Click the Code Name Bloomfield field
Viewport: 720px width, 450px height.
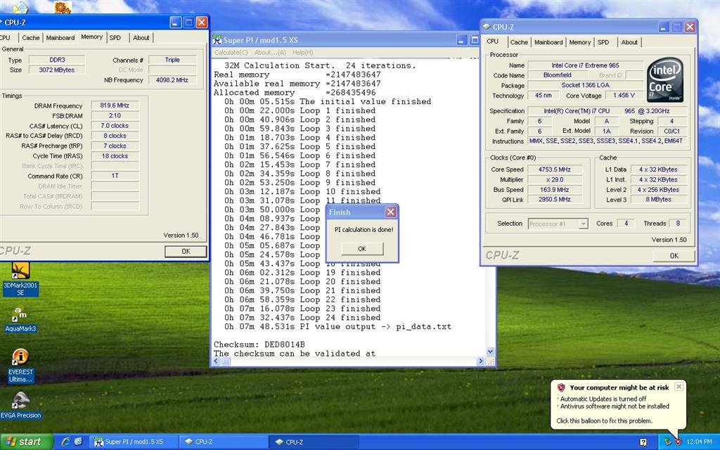click(557, 75)
